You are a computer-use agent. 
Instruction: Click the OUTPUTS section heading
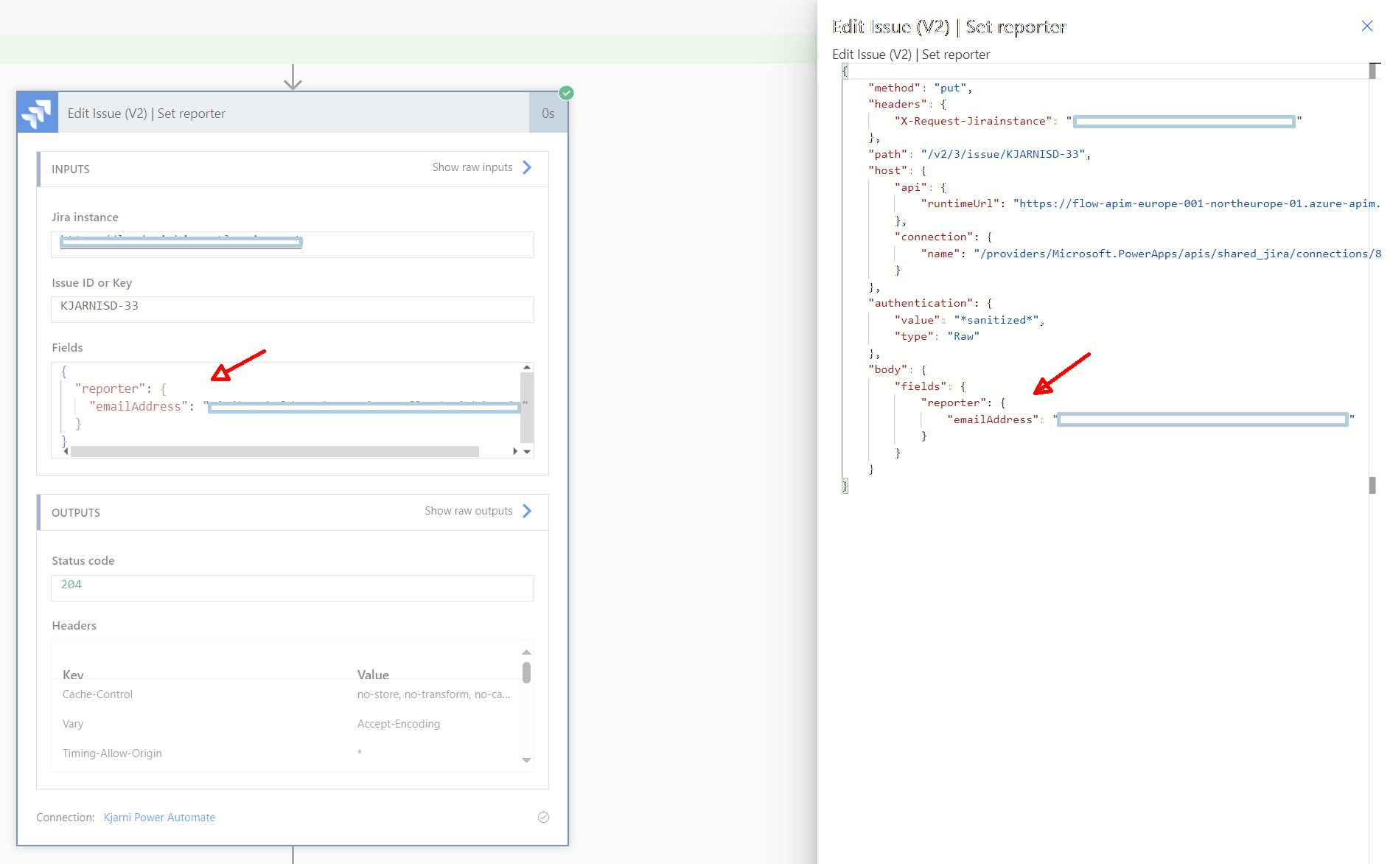[x=76, y=512]
